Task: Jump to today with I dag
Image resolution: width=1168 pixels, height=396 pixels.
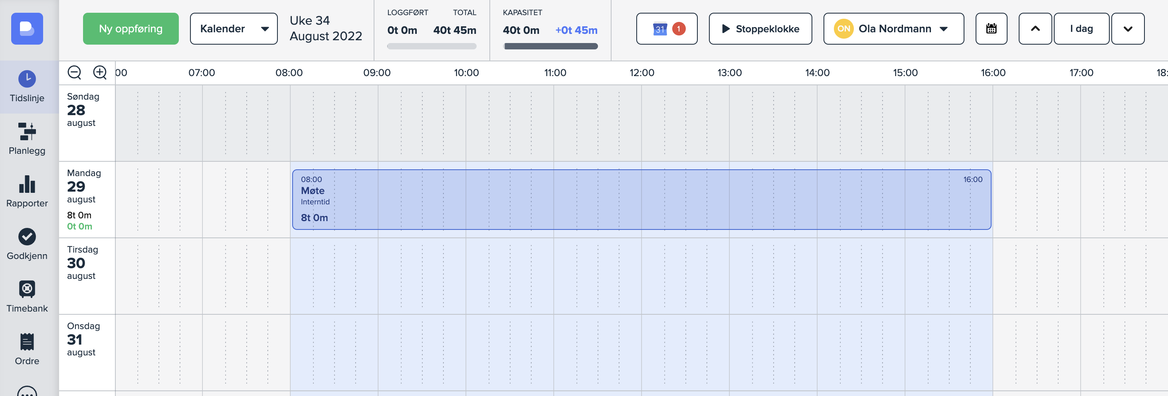Action: coord(1081,29)
